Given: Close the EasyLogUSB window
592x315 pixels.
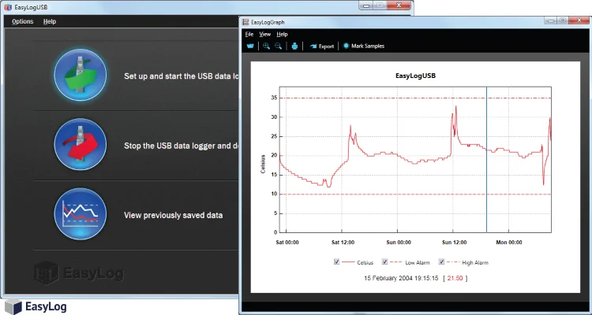Looking at the screenshot, I should 399,6.
